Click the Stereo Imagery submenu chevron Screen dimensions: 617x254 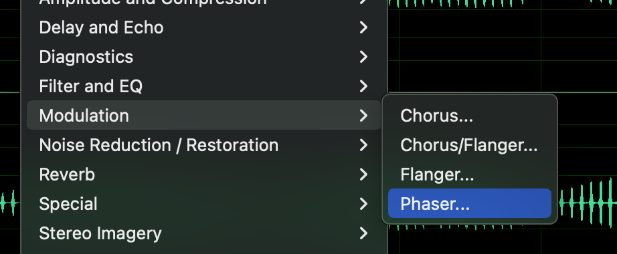click(x=363, y=233)
